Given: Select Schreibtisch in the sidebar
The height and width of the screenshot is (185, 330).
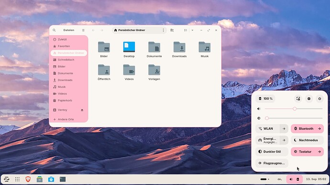Looking at the screenshot, I should [68, 60].
